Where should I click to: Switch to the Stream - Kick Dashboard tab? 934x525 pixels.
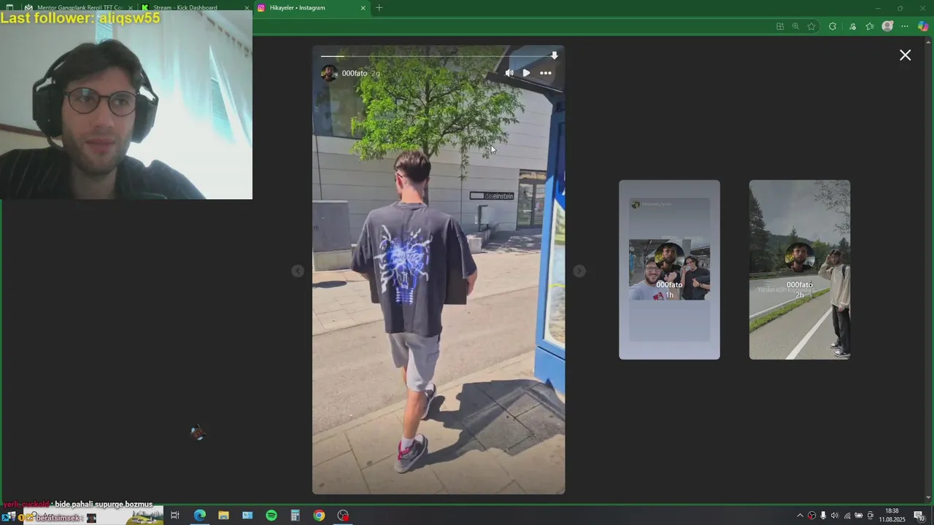click(x=194, y=8)
